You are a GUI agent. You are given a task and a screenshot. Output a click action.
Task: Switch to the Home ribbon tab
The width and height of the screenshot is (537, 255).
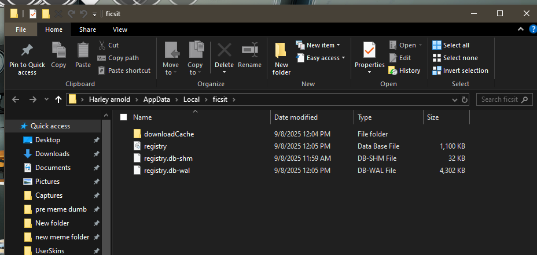54,29
